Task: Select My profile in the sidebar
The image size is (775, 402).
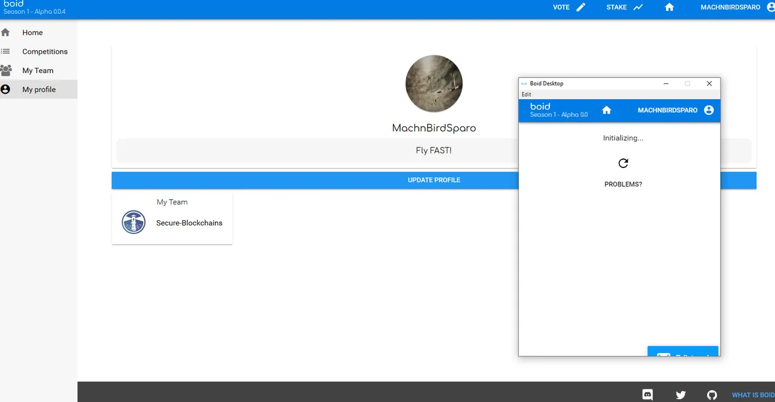Action: pyautogui.click(x=39, y=89)
